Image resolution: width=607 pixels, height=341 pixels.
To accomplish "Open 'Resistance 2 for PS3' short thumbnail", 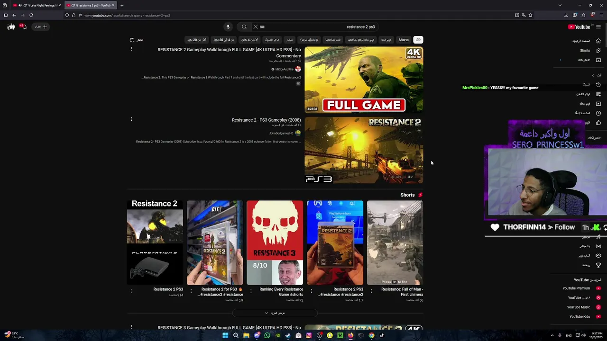I will pos(215,242).
